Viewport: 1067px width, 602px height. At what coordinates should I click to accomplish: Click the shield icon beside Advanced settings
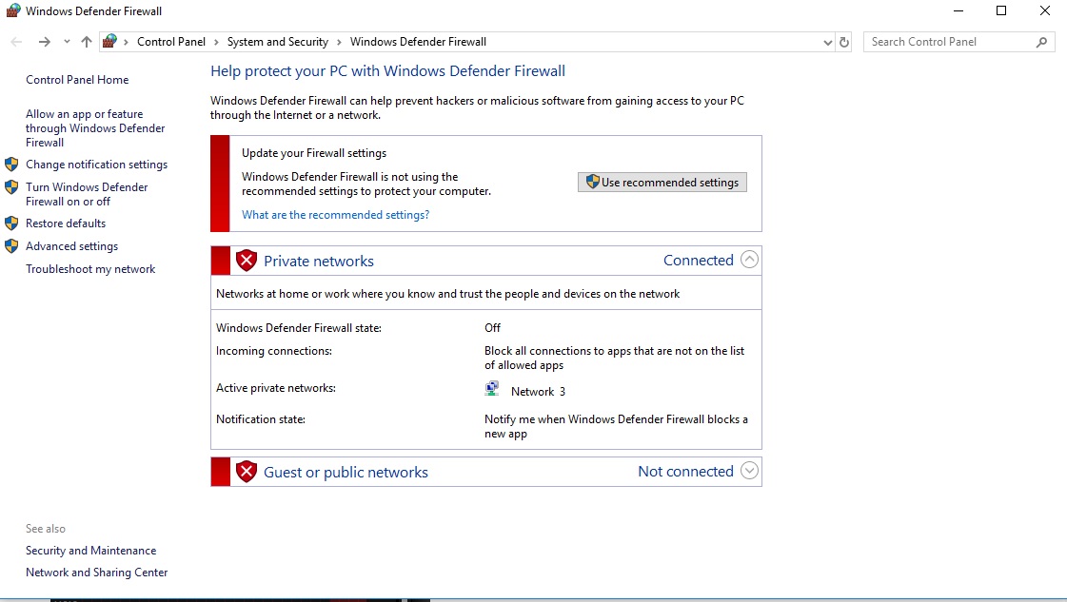coord(11,246)
